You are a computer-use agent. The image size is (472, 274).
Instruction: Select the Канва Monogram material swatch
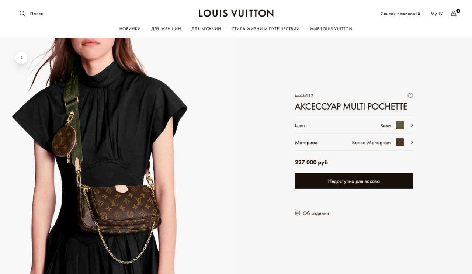[x=400, y=142]
